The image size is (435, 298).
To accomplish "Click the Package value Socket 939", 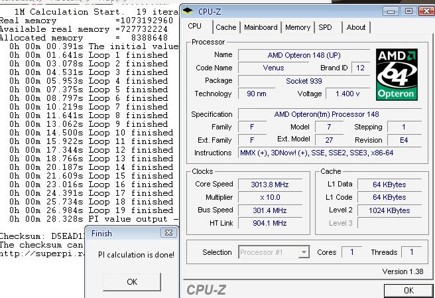I will [x=304, y=81].
